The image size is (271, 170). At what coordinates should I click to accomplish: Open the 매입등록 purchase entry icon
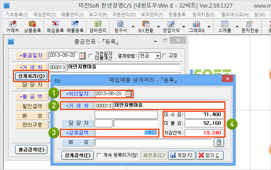[x=55, y=27]
